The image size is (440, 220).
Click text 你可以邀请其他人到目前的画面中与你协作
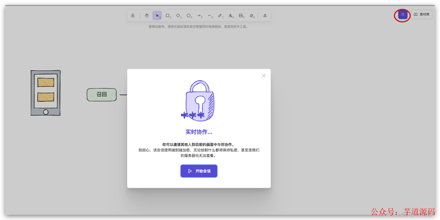click(199, 144)
